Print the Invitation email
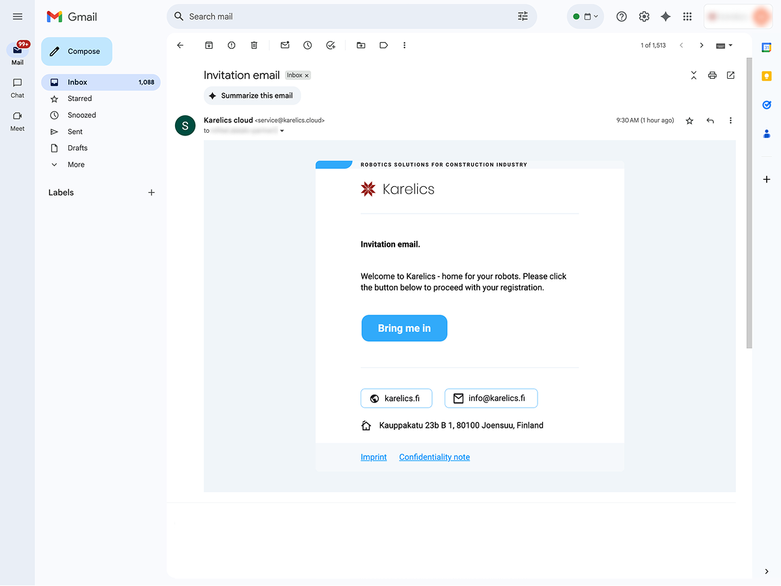This screenshot has width=781, height=586. (712, 76)
